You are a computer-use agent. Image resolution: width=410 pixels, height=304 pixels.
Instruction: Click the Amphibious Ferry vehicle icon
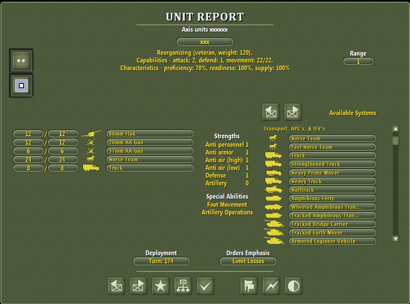tap(273, 198)
